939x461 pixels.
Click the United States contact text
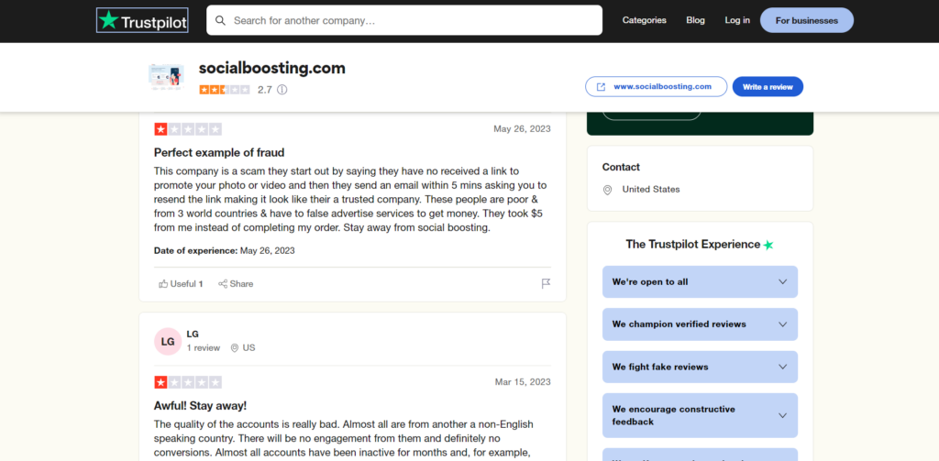pyautogui.click(x=651, y=189)
